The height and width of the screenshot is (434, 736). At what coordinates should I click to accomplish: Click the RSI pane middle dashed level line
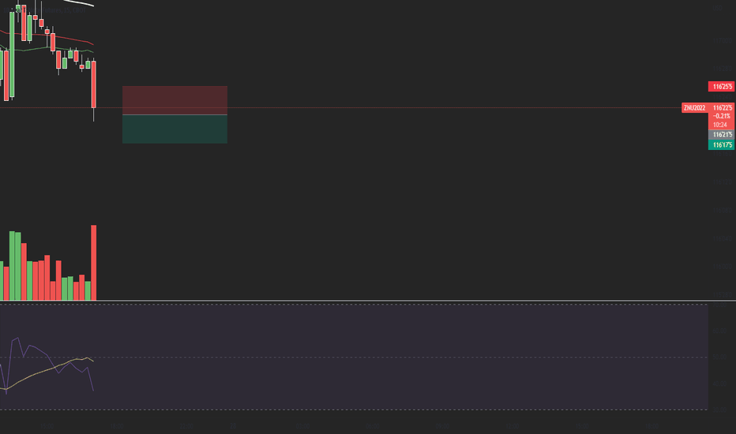(x=354, y=357)
